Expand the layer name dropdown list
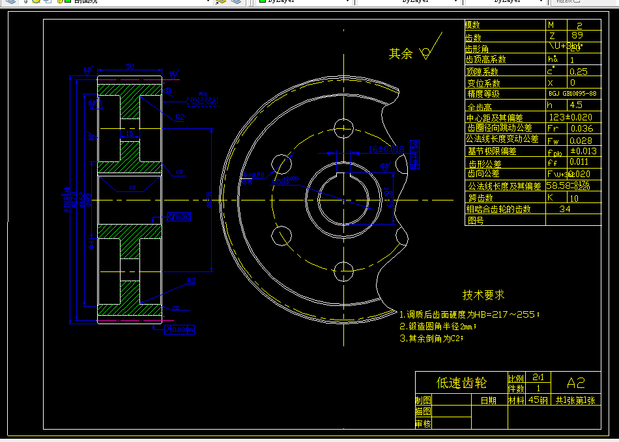 point(208,1)
